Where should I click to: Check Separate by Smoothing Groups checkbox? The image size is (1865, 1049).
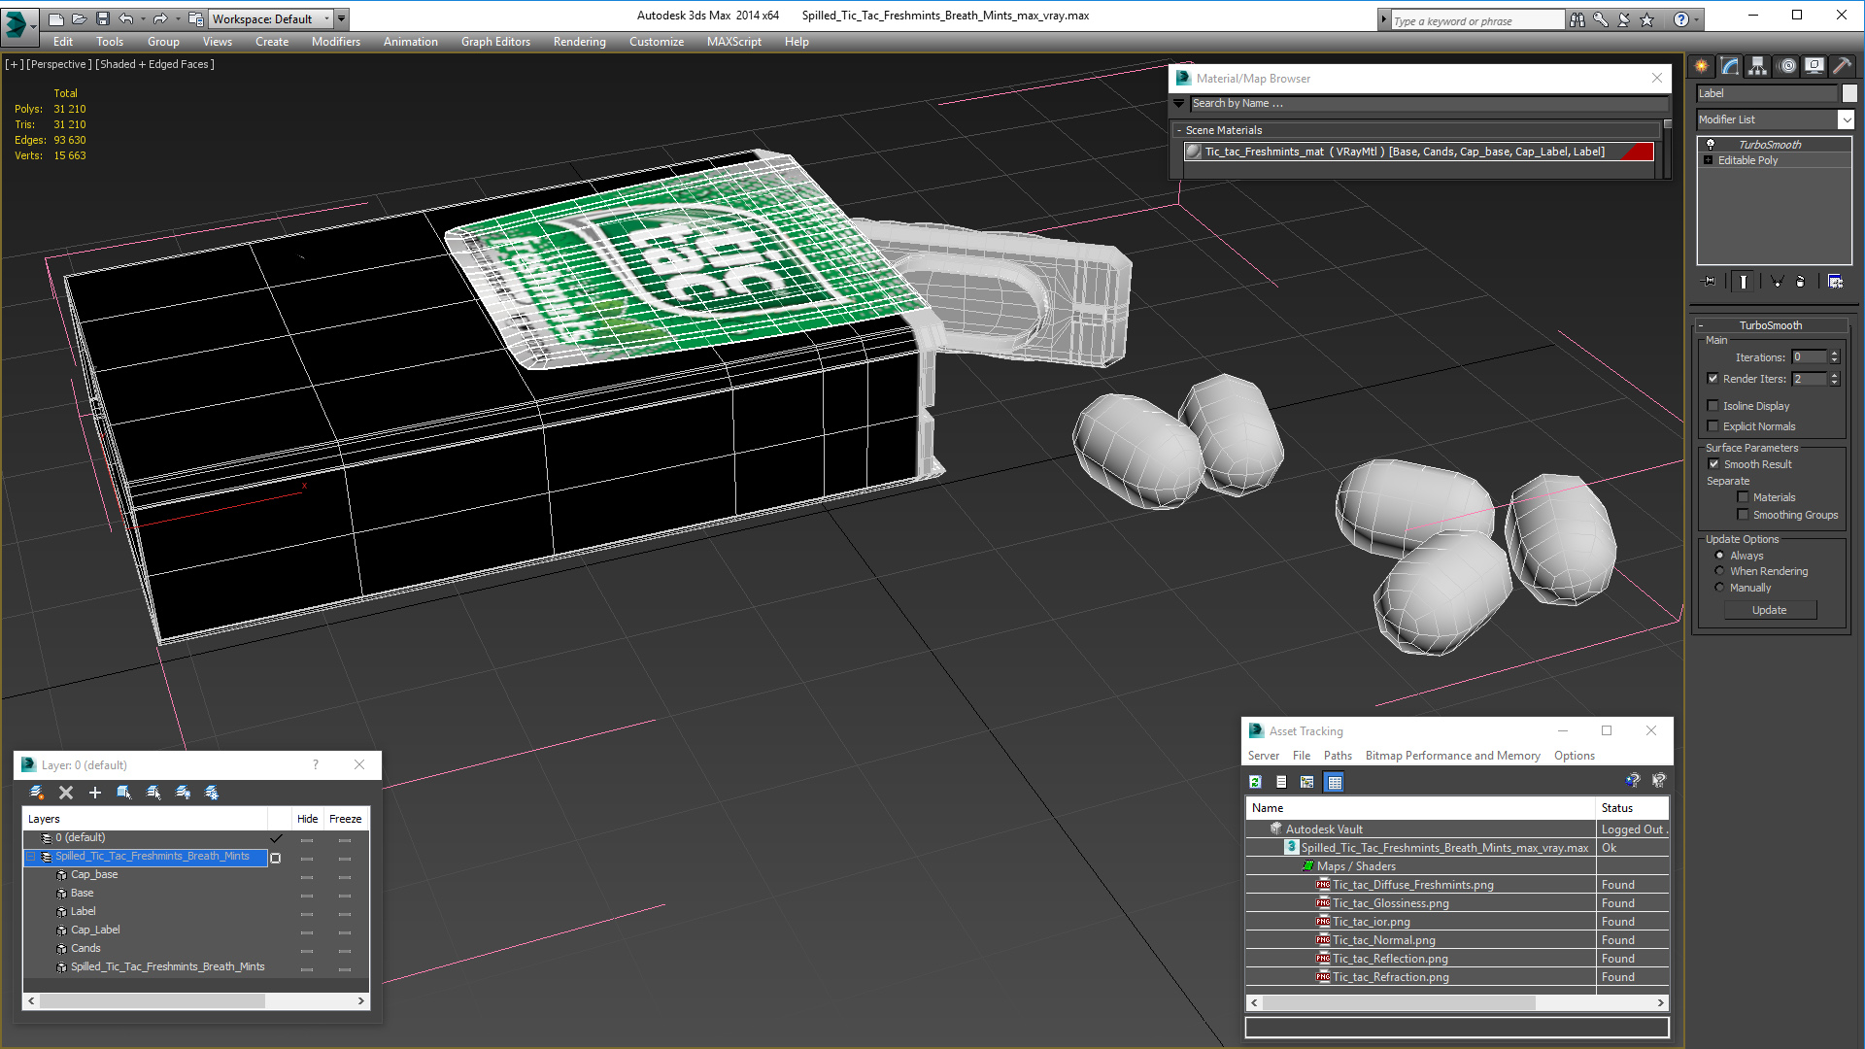tap(1744, 515)
